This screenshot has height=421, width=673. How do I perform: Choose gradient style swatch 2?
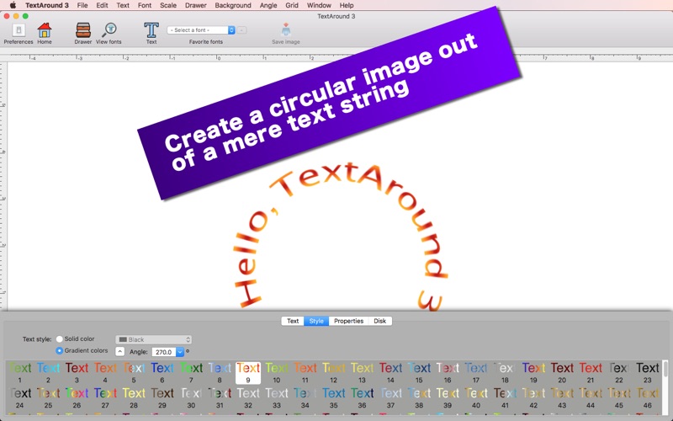point(48,372)
